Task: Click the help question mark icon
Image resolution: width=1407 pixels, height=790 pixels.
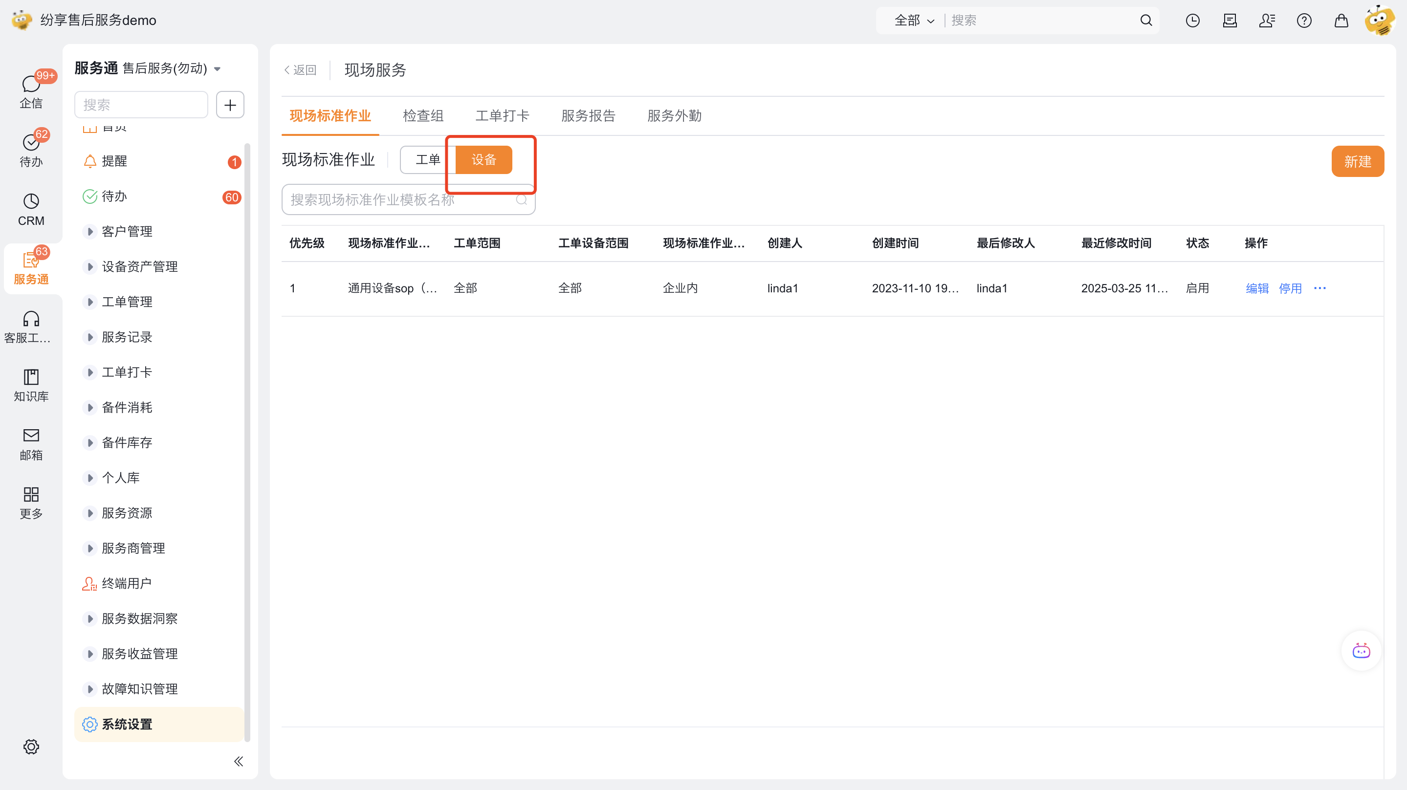Action: (x=1304, y=20)
